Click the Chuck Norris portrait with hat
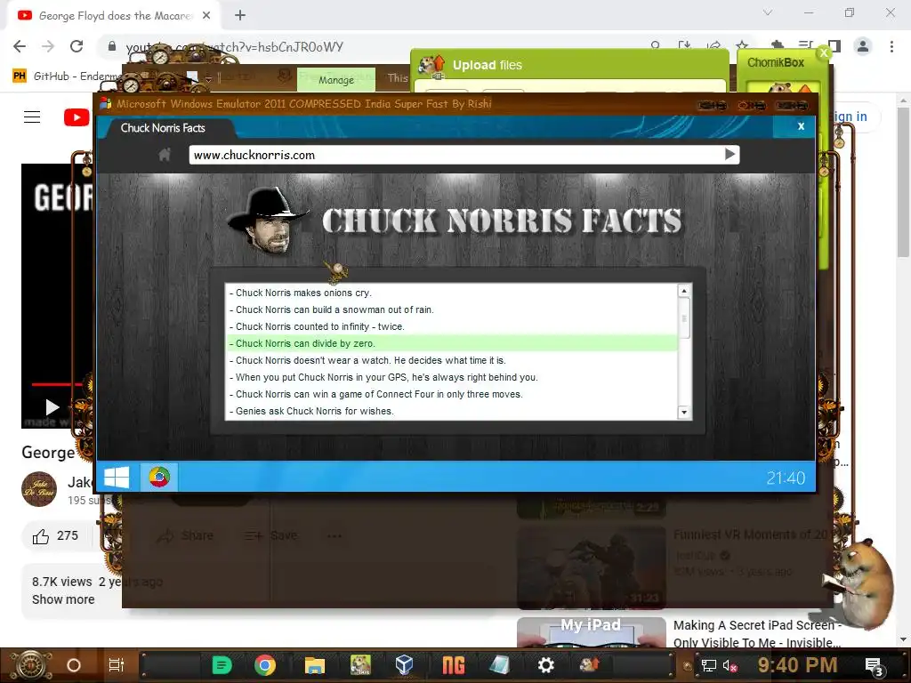The image size is (911, 683). click(x=268, y=221)
